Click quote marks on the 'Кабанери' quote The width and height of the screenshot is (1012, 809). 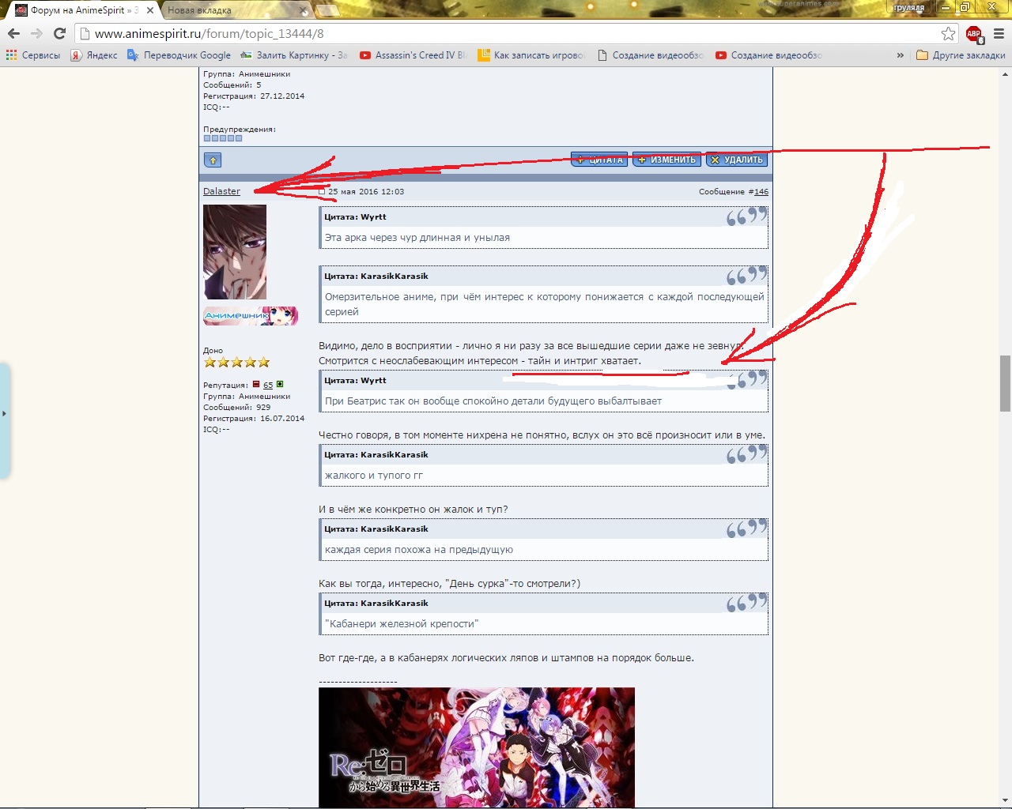(x=746, y=603)
